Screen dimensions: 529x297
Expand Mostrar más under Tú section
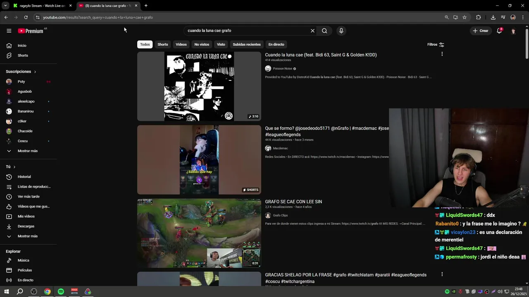tap(29, 236)
